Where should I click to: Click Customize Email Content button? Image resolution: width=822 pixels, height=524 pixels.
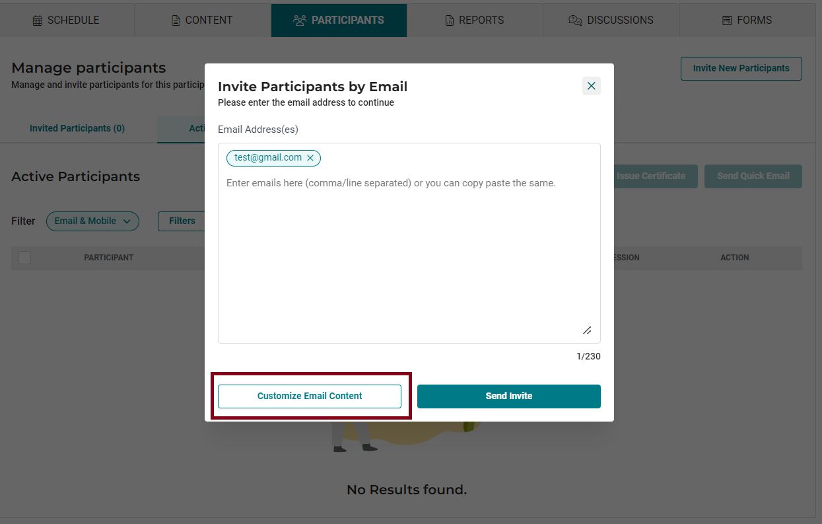(310, 396)
